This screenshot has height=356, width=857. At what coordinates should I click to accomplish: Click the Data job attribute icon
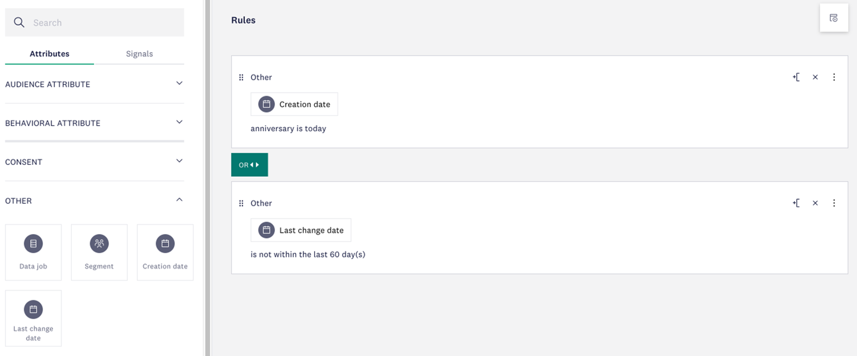[34, 244]
